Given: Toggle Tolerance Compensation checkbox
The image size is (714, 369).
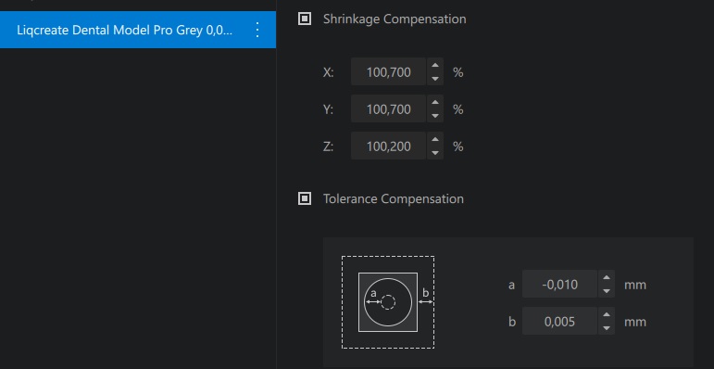Looking at the screenshot, I should (305, 198).
